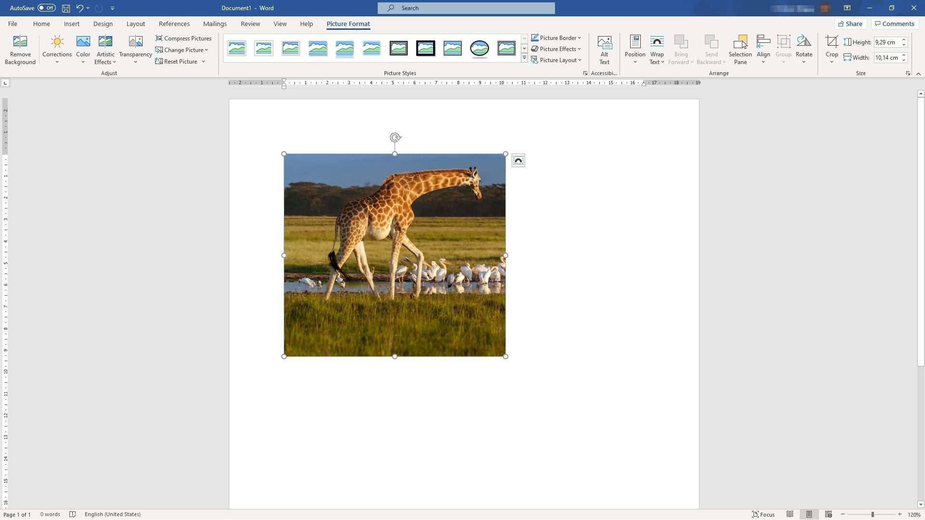The image size is (925, 520).
Task: Enable Focus mode in status bar
Action: click(x=765, y=514)
